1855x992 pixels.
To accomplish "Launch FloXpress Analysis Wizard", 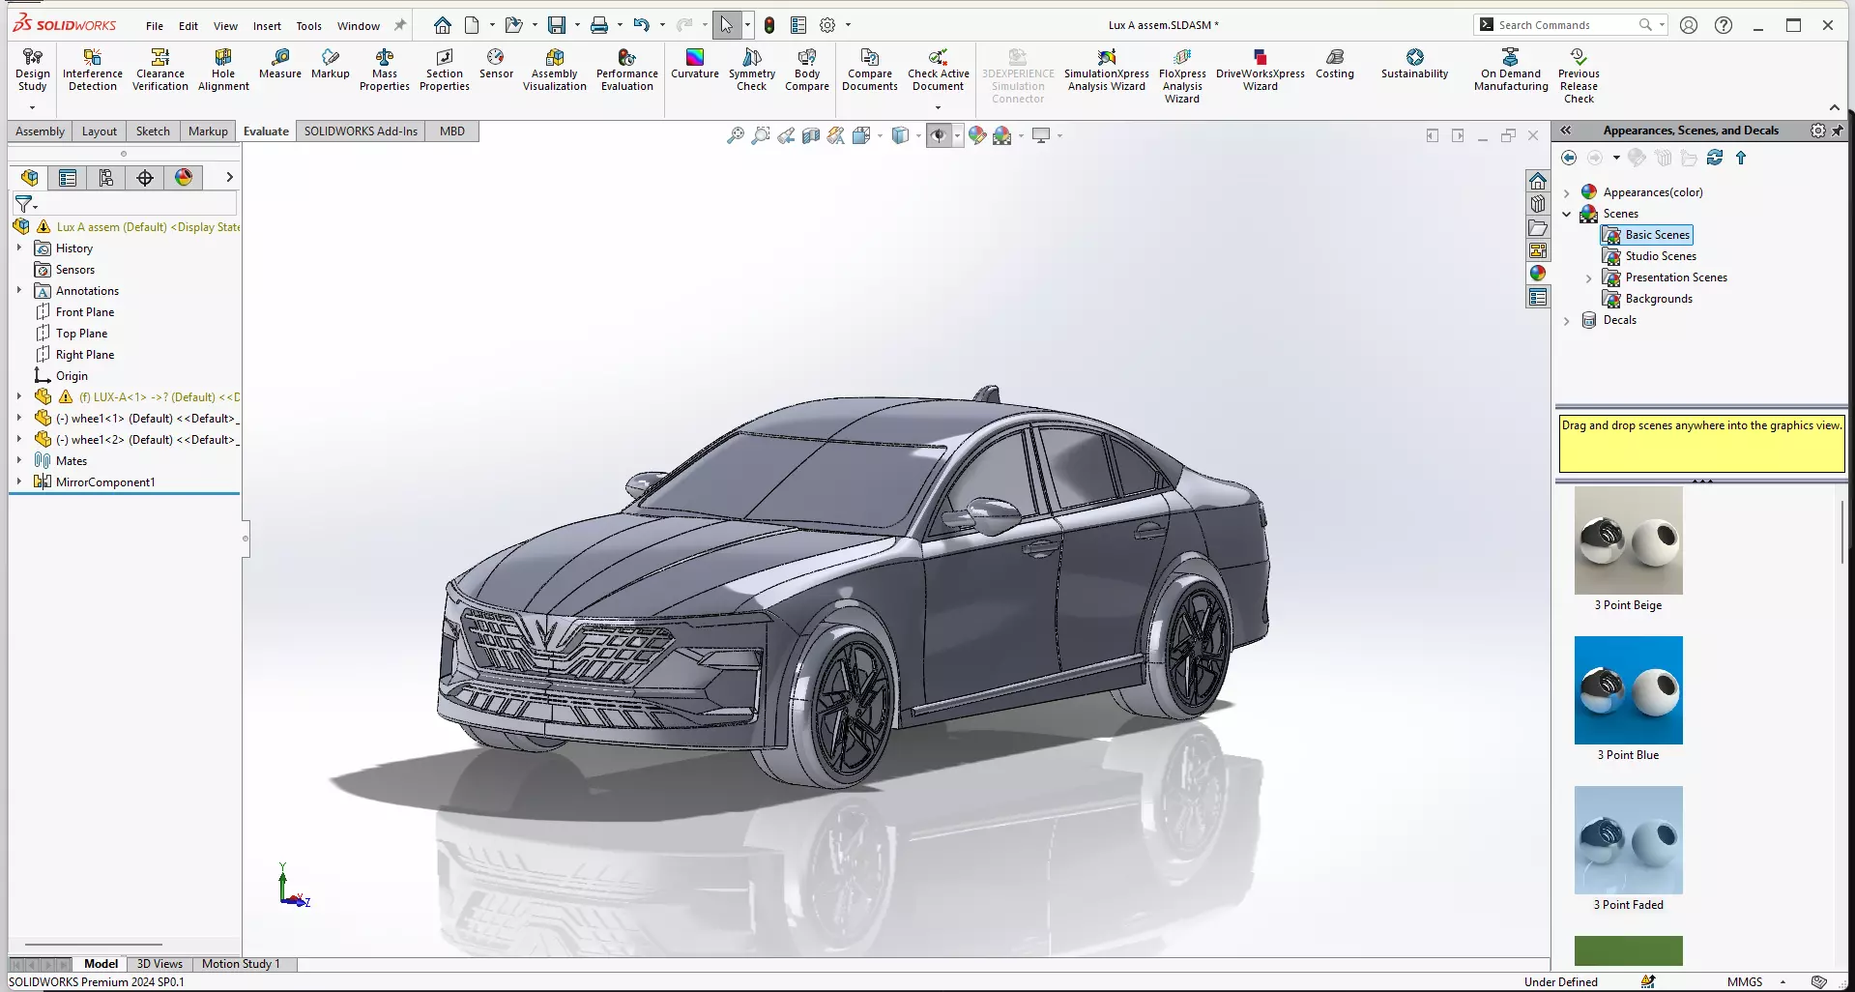I will click(1182, 76).
